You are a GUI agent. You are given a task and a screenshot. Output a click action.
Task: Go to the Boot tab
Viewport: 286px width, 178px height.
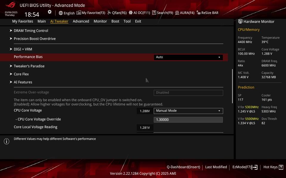[x=115, y=21]
